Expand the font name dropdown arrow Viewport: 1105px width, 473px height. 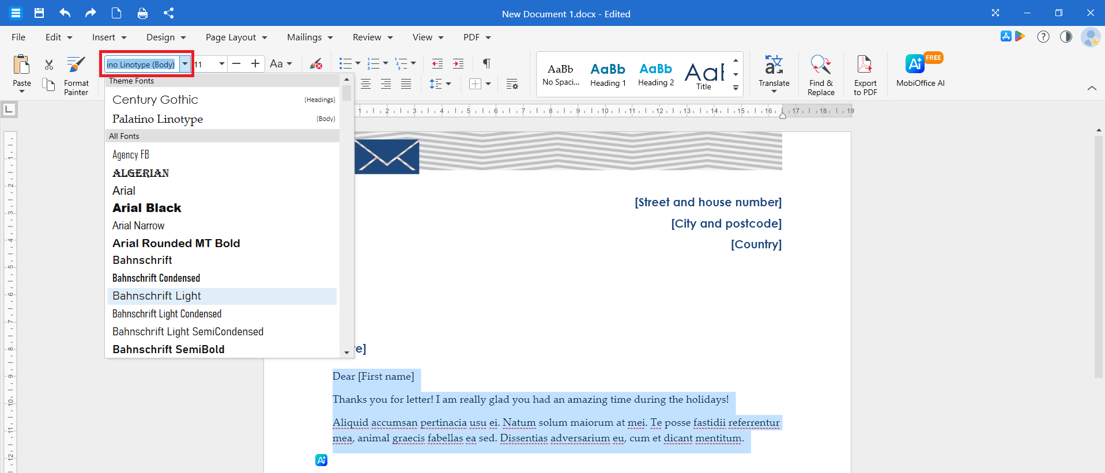[185, 64]
